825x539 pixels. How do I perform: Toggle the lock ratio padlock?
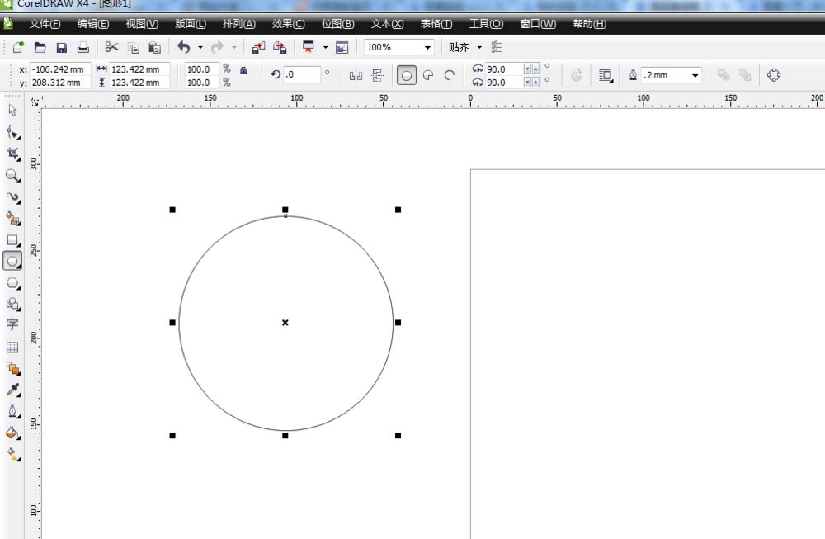coord(243,71)
